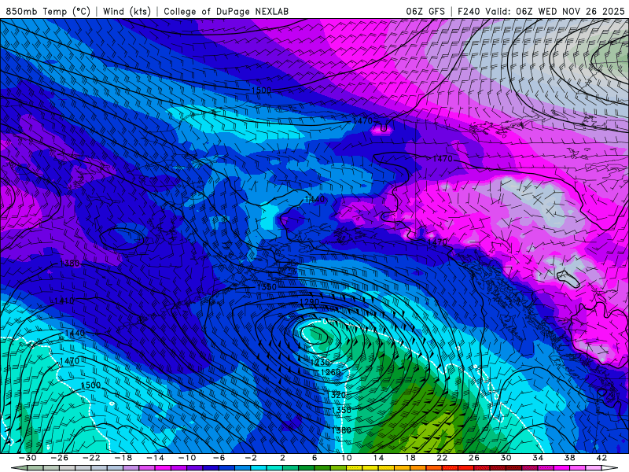The height and width of the screenshot is (472, 629).
Task: Click the right arrow end of the color bar
Action: tap(610, 468)
